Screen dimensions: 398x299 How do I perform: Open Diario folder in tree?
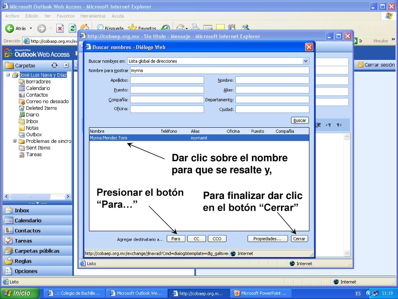[33, 115]
